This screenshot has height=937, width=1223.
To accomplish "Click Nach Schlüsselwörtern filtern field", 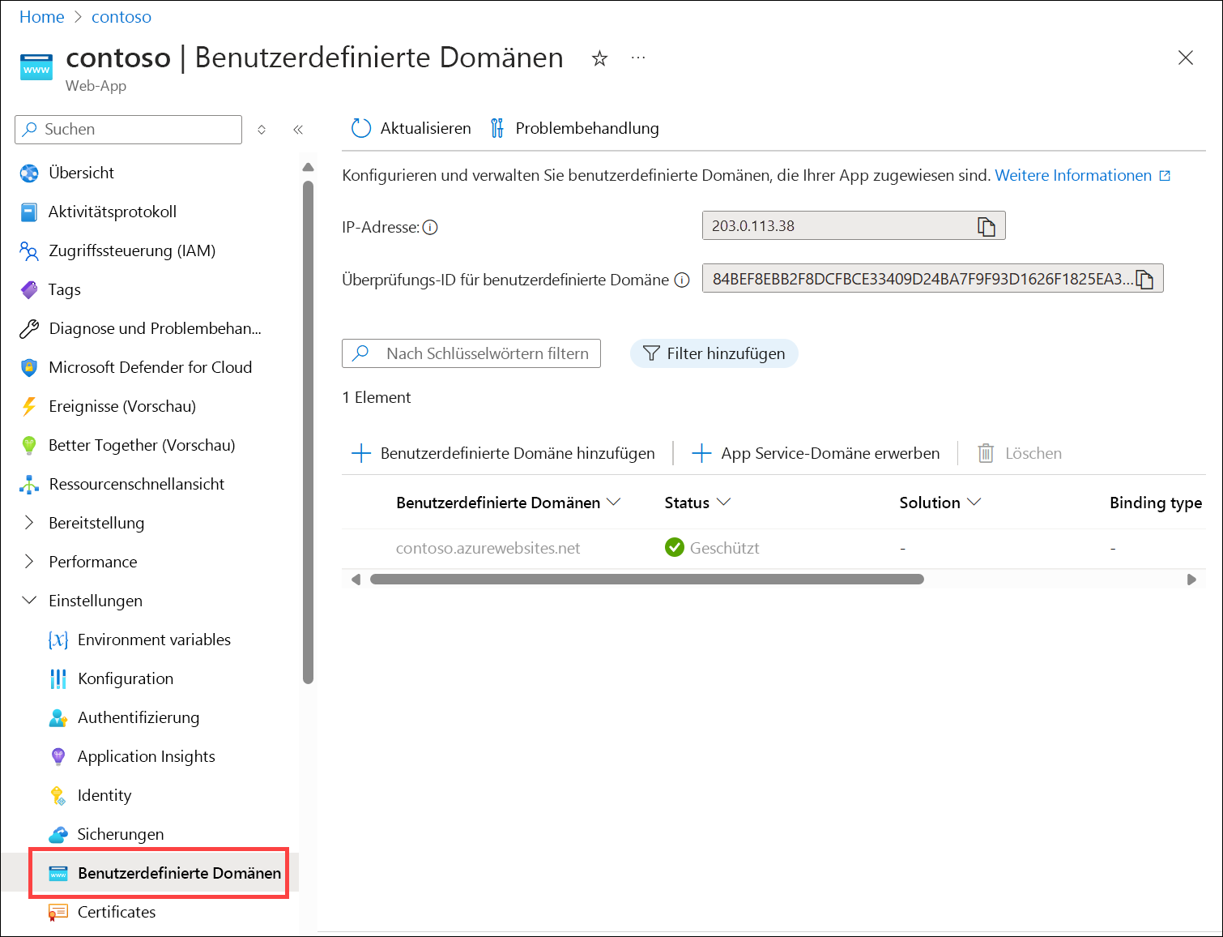I will pyautogui.click(x=471, y=353).
